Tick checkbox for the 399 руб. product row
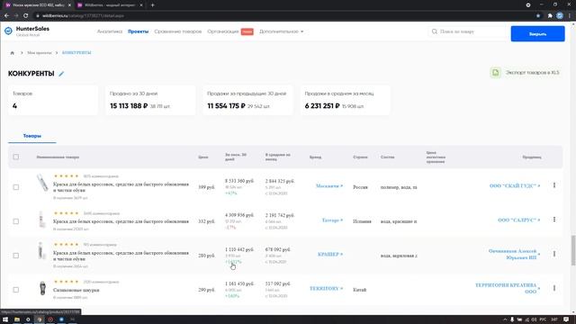The image size is (576, 324). coord(16,187)
